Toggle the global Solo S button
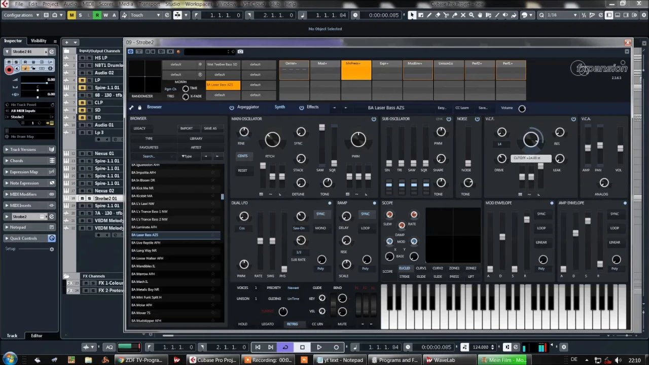Screen dimensions: 649x365 [x=80, y=15]
